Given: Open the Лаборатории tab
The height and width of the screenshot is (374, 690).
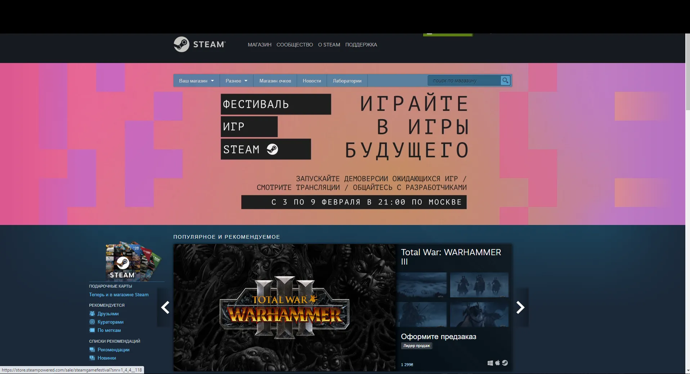Looking at the screenshot, I should pos(347,81).
